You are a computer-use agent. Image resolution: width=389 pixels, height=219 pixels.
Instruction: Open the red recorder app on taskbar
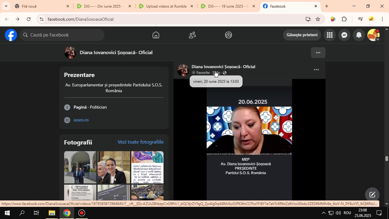81,213
